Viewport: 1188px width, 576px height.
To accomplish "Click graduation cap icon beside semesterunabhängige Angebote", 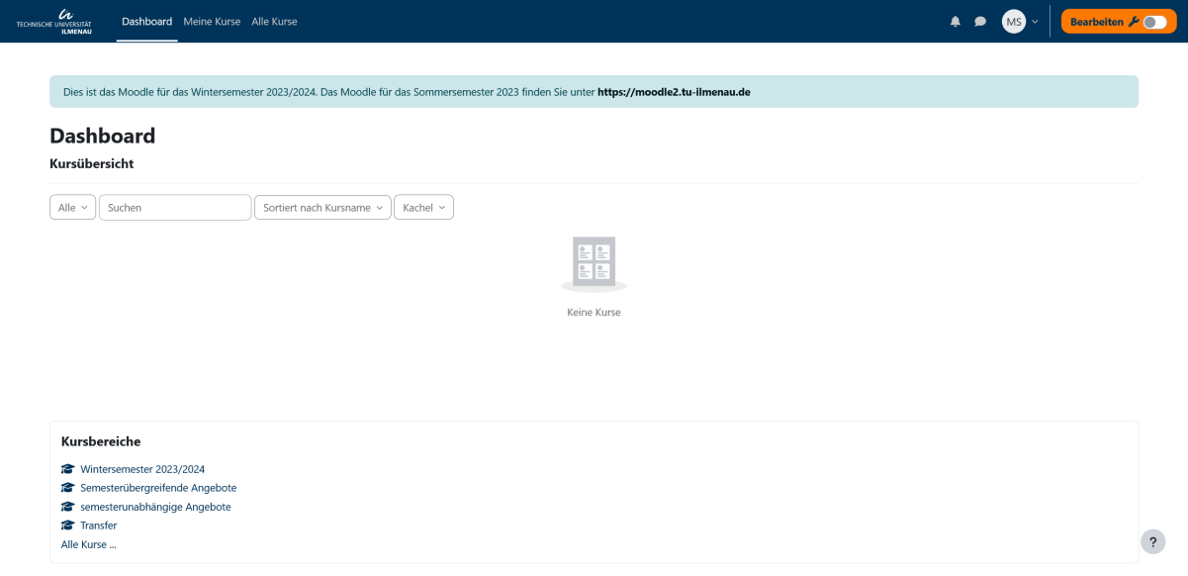I will click(67, 507).
